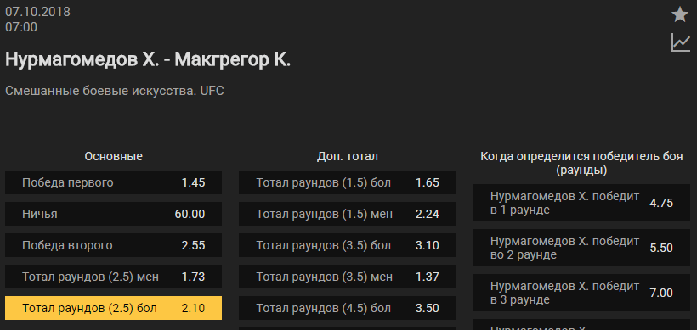Pick Тотал раундов (3.5) мен 1.37

tap(348, 277)
